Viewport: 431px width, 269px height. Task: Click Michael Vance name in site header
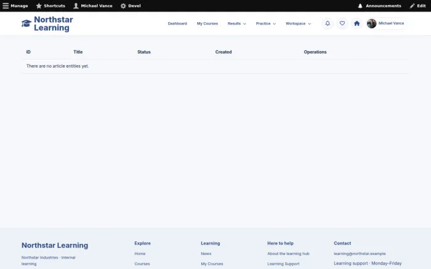coord(391,23)
